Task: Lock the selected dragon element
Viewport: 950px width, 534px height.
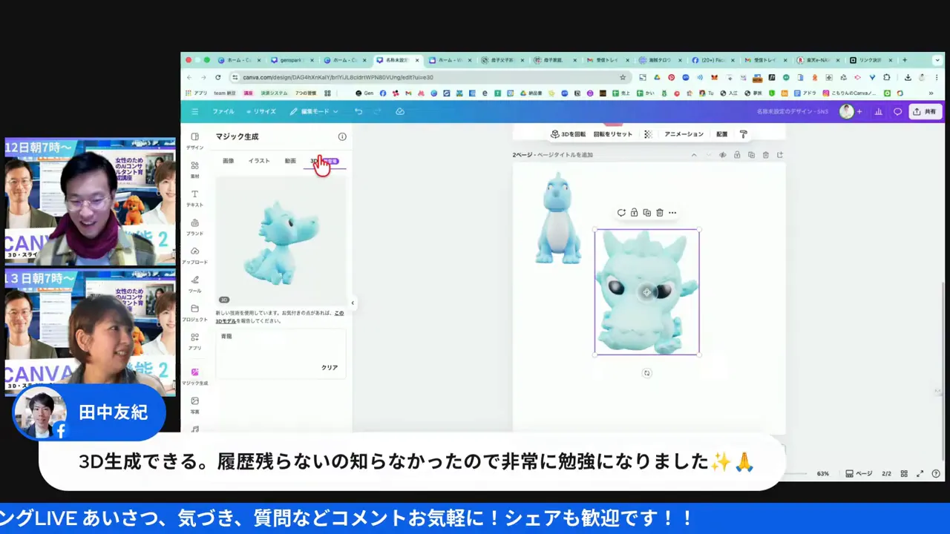Action: (x=634, y=213)
